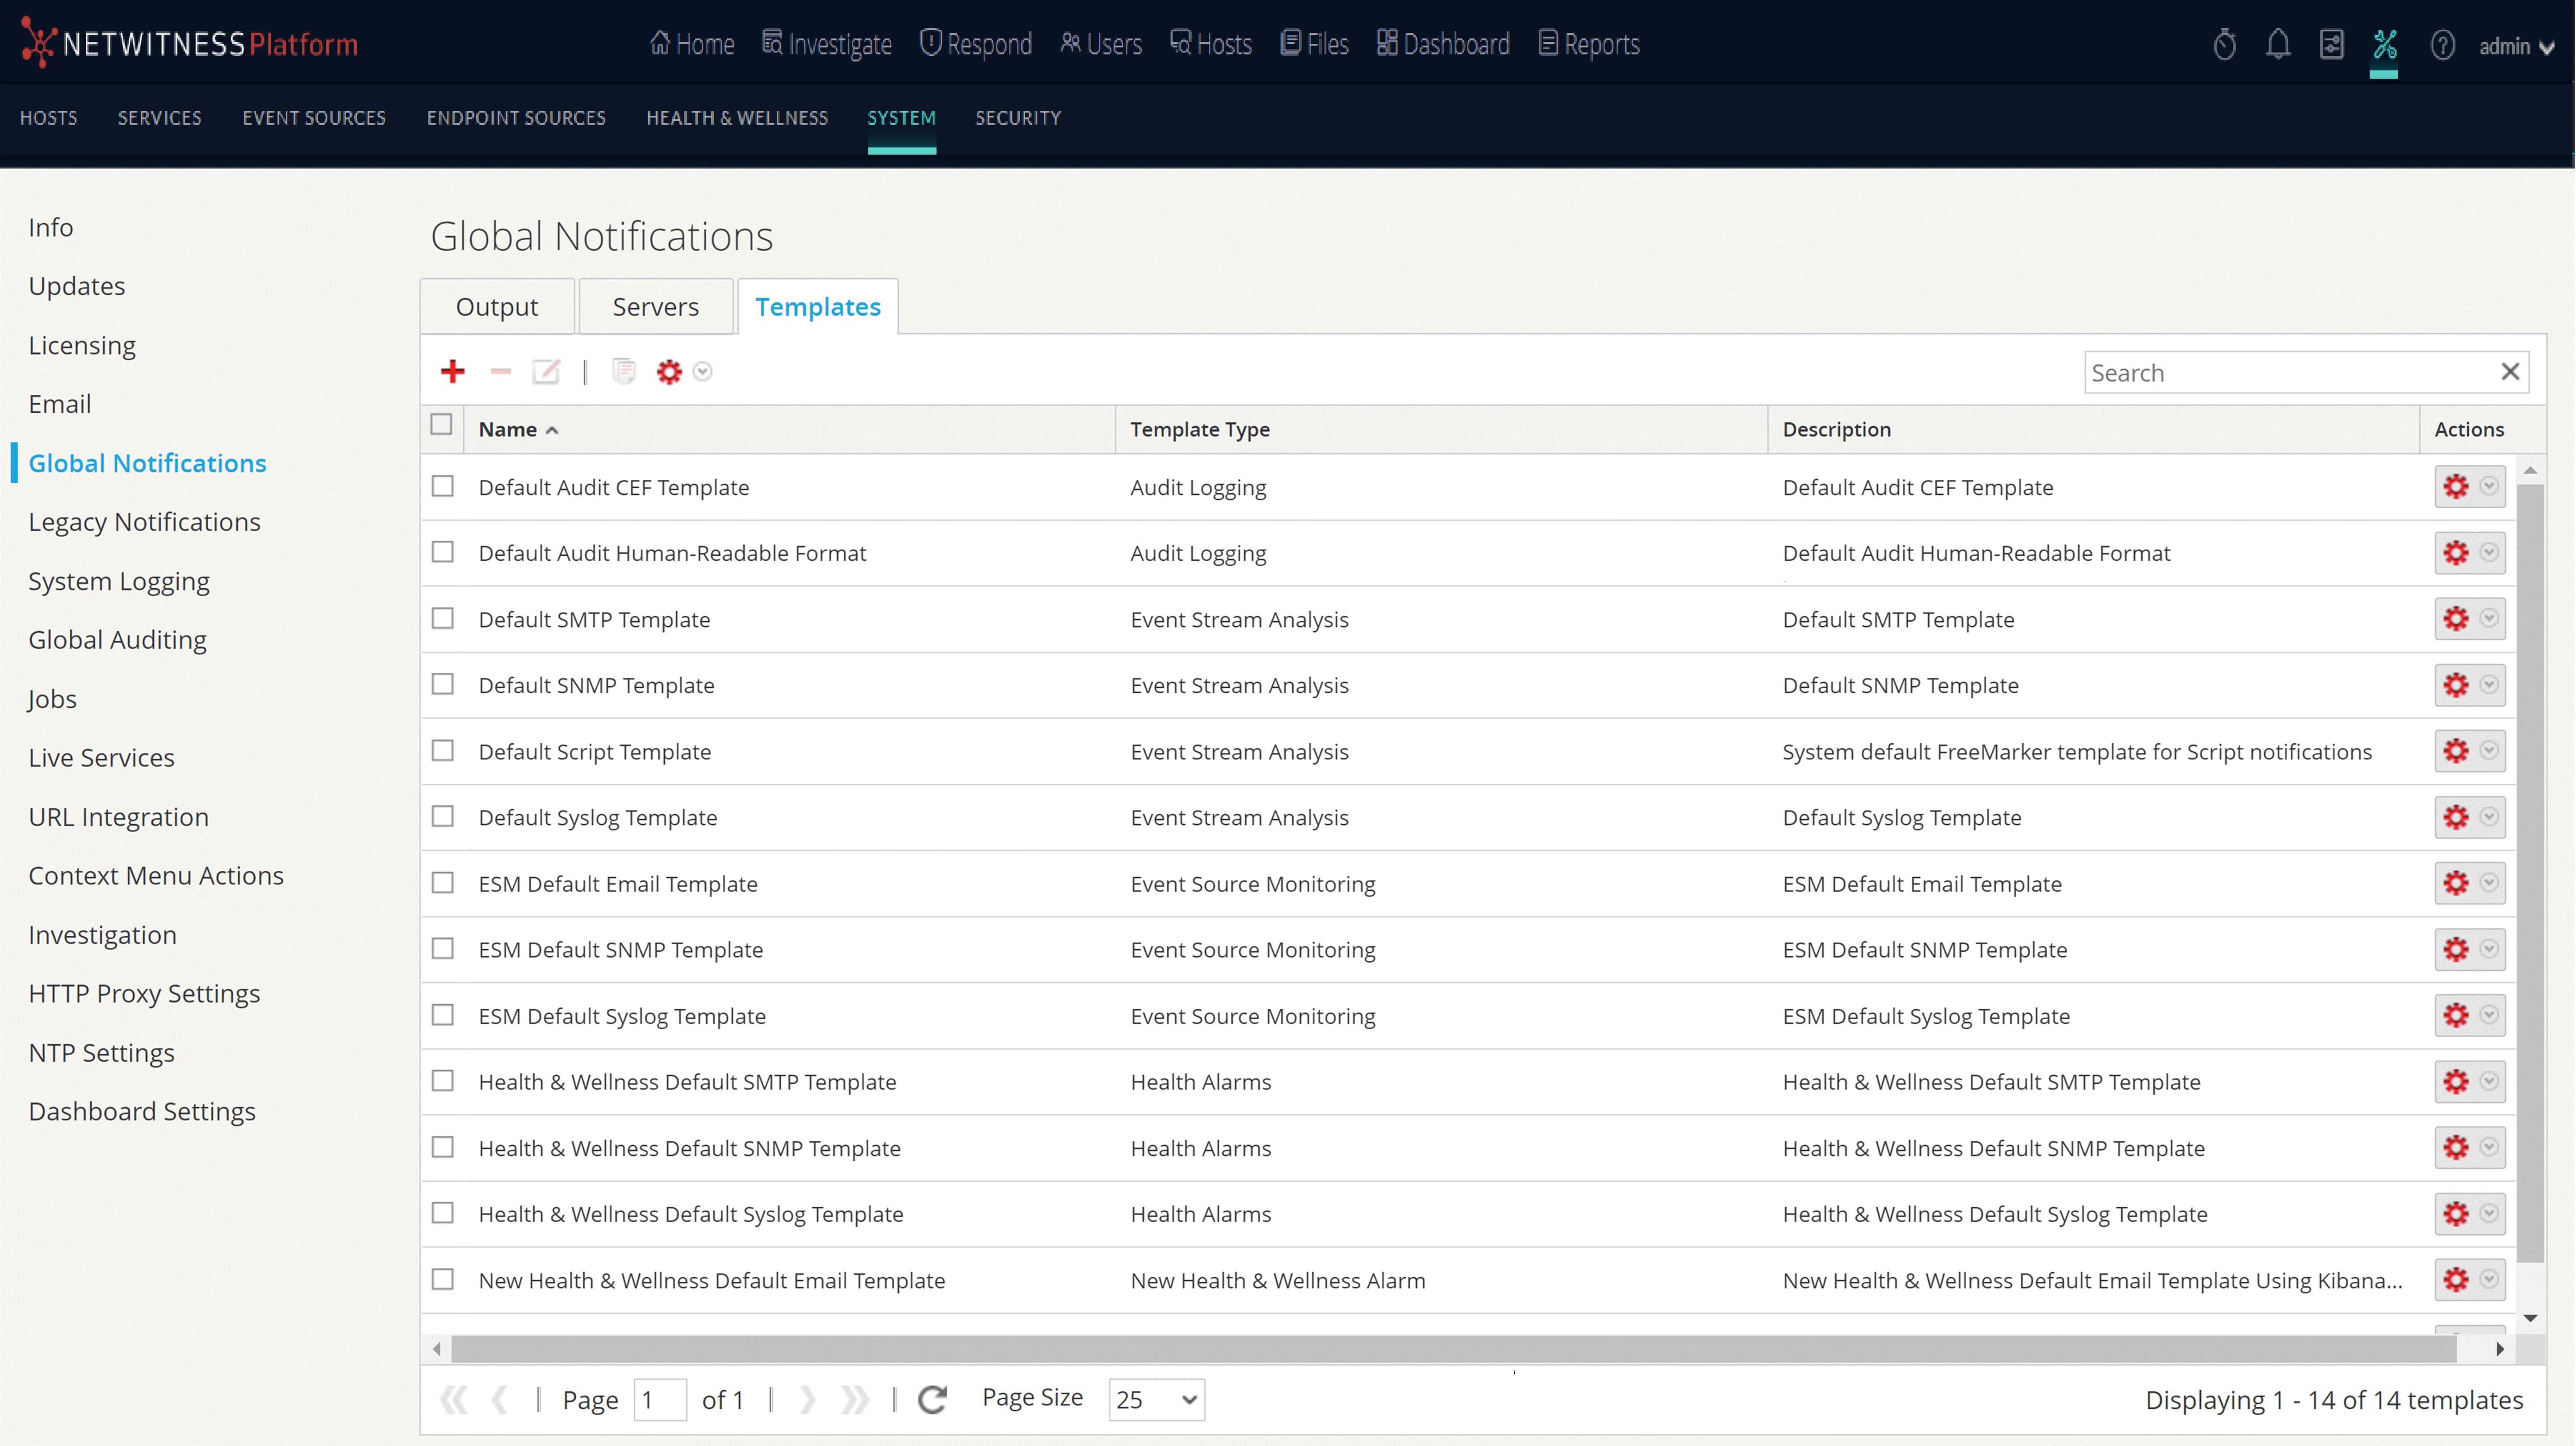Viewport: 2576px width, 1446px height.
Task: Switch to the Servers tab
Action: coord(655,307)
